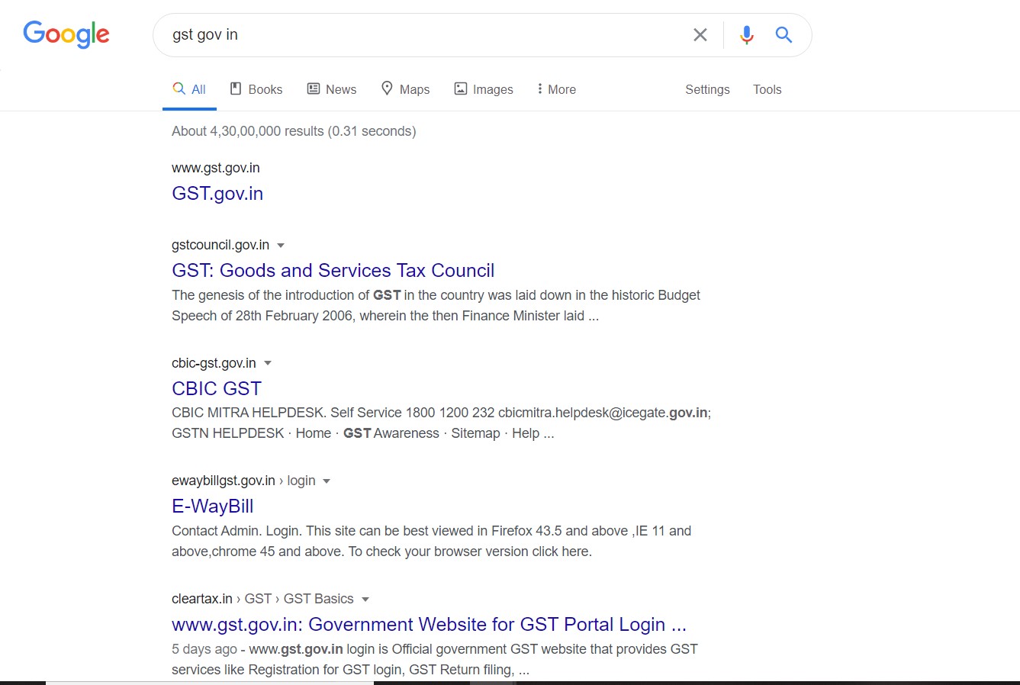Switch to the Books tab
The image size is (1020, 685).
256,89
